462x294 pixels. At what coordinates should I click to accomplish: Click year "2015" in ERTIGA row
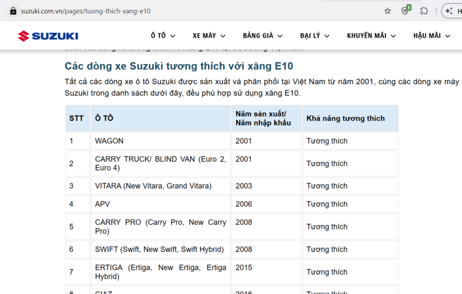click(x=244, y=267)
